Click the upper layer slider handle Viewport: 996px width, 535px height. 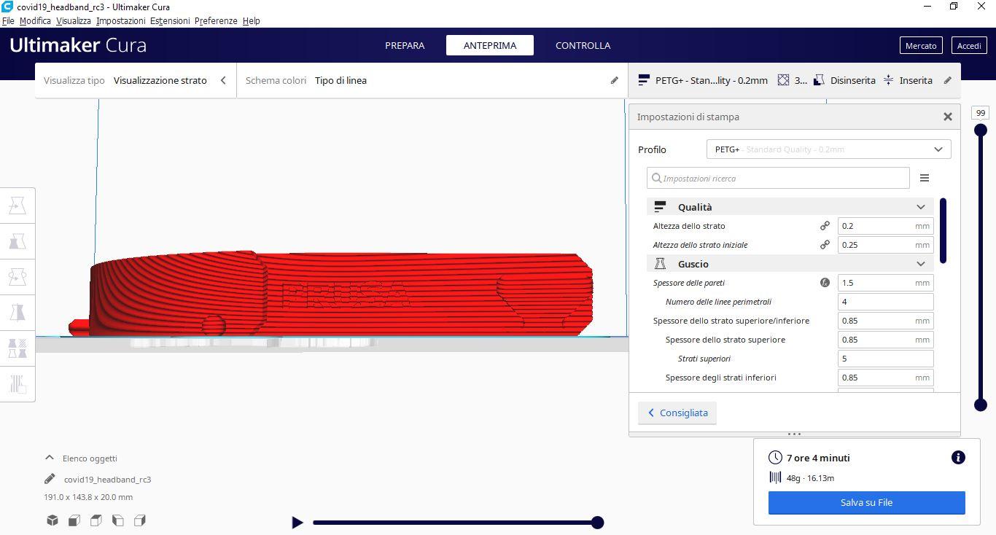click(981, 130)
